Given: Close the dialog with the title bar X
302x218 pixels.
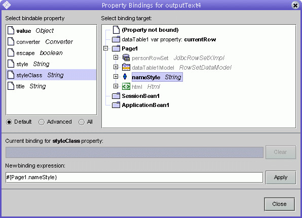Looking at the screenshot, I should point(295,5).
